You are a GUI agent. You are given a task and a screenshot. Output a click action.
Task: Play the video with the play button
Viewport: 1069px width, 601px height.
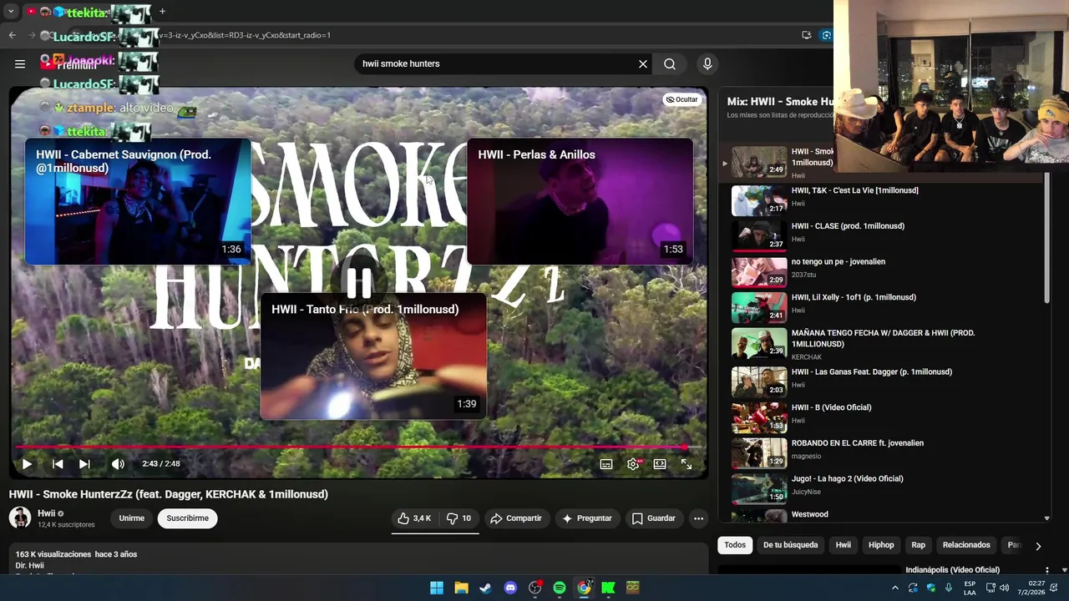point(27,464)
